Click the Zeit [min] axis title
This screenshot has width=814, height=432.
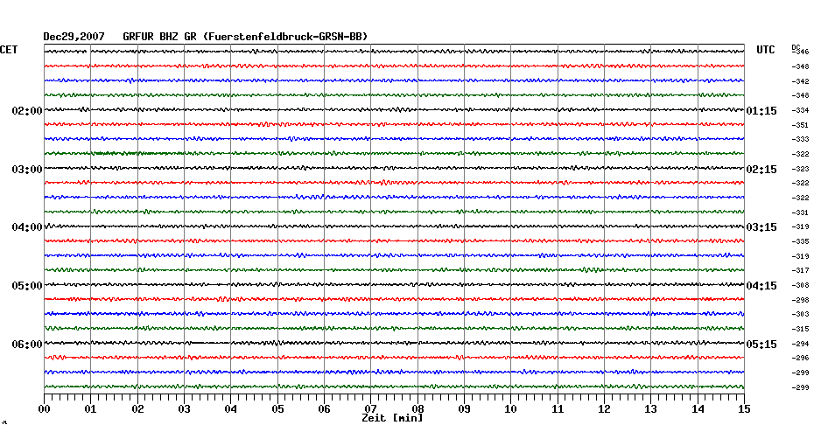click(x=392, y=418)
